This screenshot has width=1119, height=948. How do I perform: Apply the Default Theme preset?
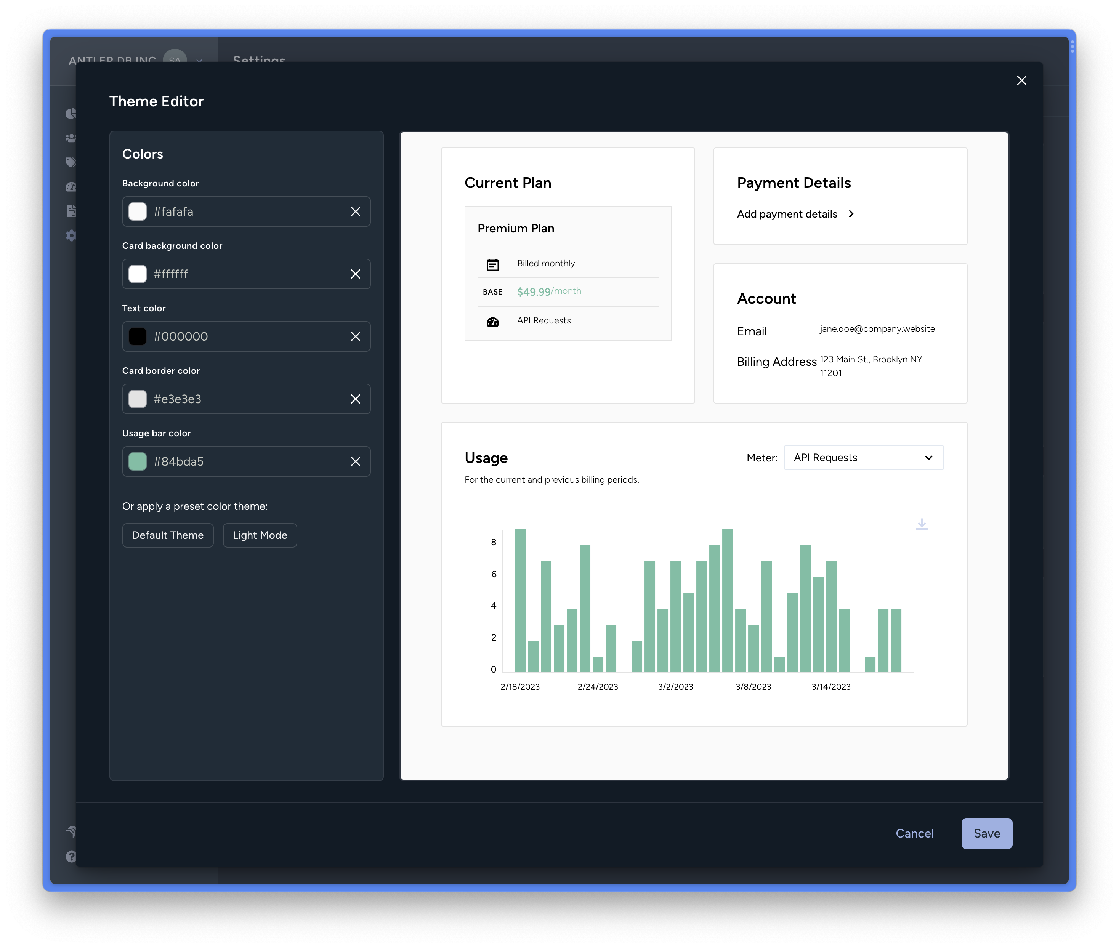pyautogui.click(x=168, y=535)
